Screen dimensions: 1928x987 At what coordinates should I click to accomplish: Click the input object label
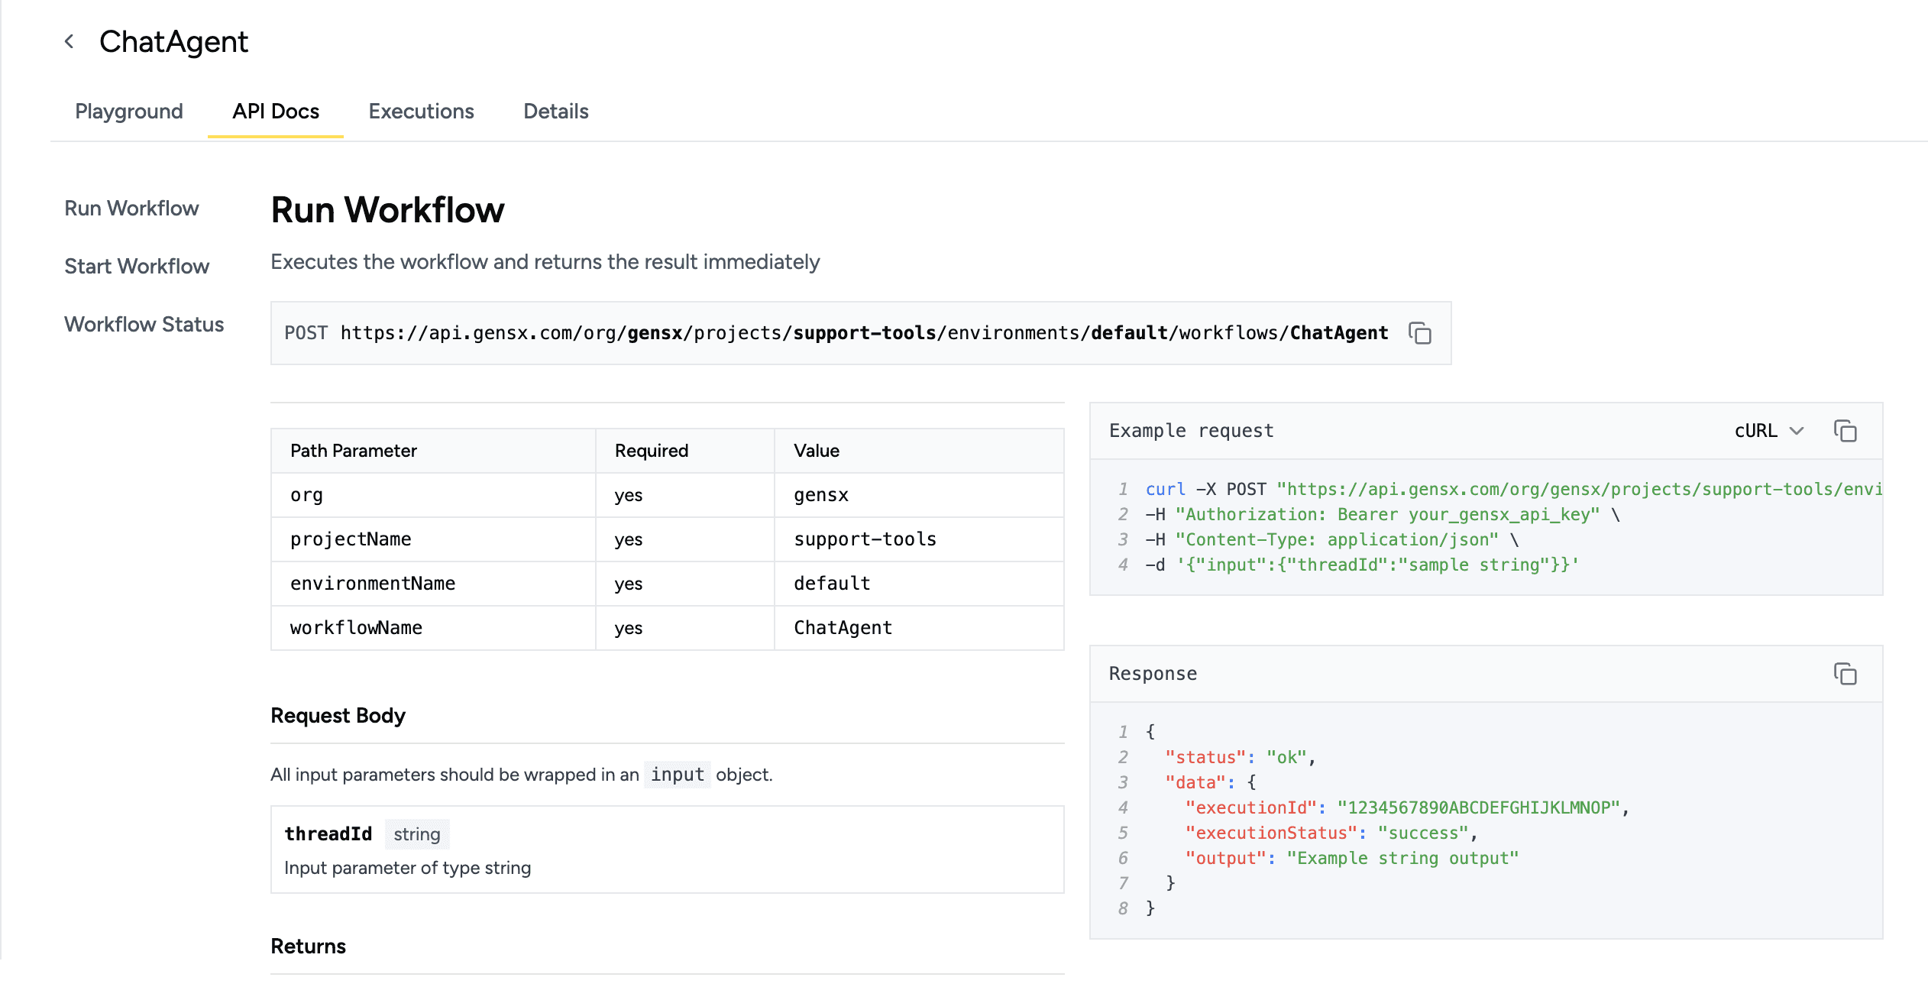(x=677, y=774)
